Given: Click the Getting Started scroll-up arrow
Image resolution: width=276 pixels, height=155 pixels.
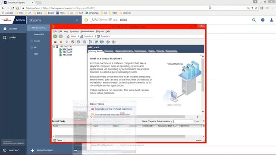Looking at the screenshot, I should click(x=203, y=56).
